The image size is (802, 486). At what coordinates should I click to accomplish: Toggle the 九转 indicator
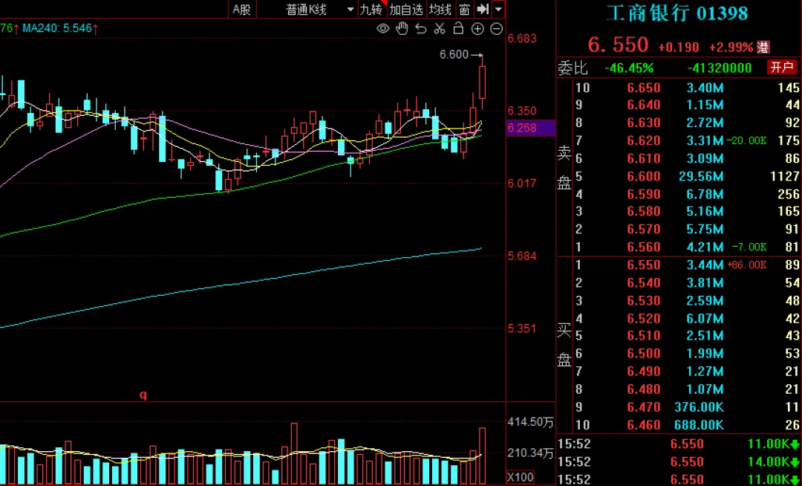coord(371,9)
